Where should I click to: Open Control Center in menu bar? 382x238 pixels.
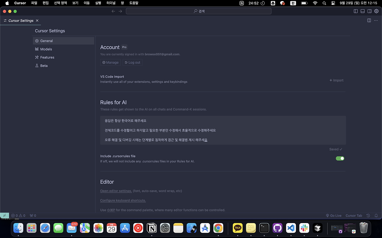pyautogui.click(x=333, y=3)
